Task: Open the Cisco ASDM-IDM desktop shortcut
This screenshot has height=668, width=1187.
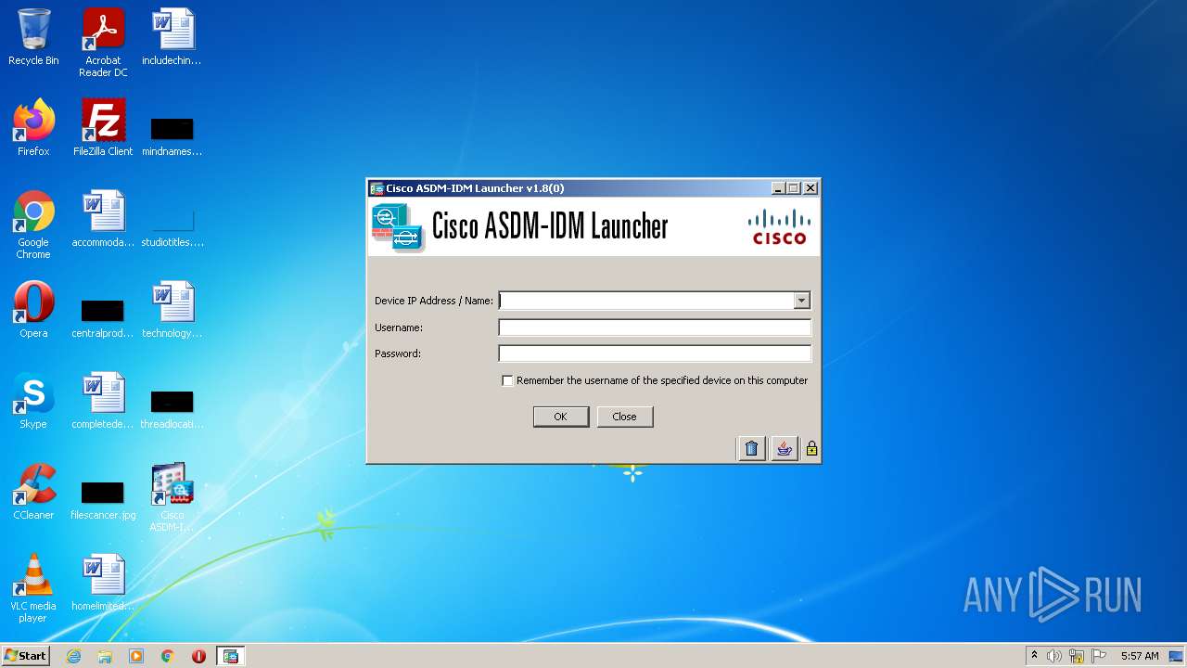Action: [x=172, y=497]
